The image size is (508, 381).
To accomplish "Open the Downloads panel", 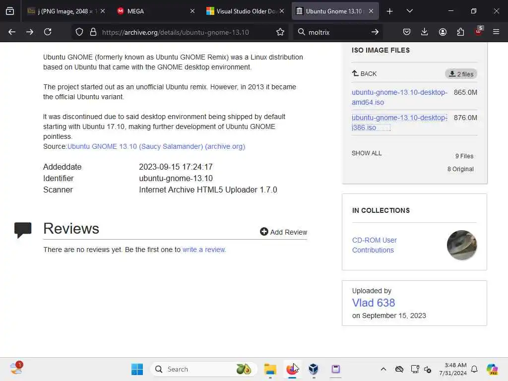I will tap(425, 32).
